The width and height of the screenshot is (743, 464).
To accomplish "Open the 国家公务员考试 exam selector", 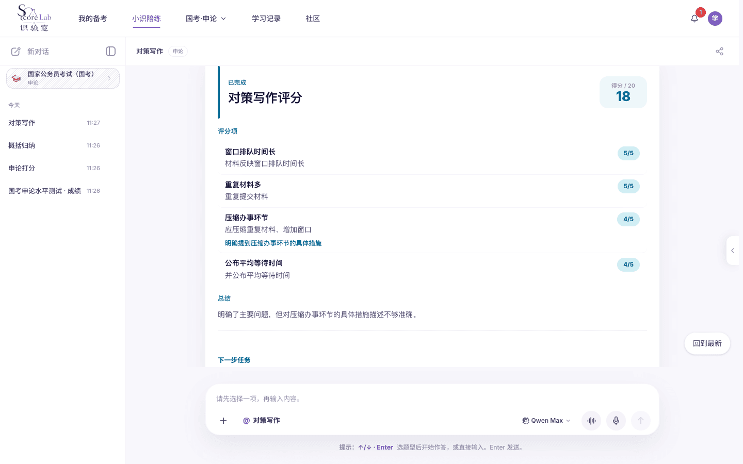I will (x=63, y=78).
